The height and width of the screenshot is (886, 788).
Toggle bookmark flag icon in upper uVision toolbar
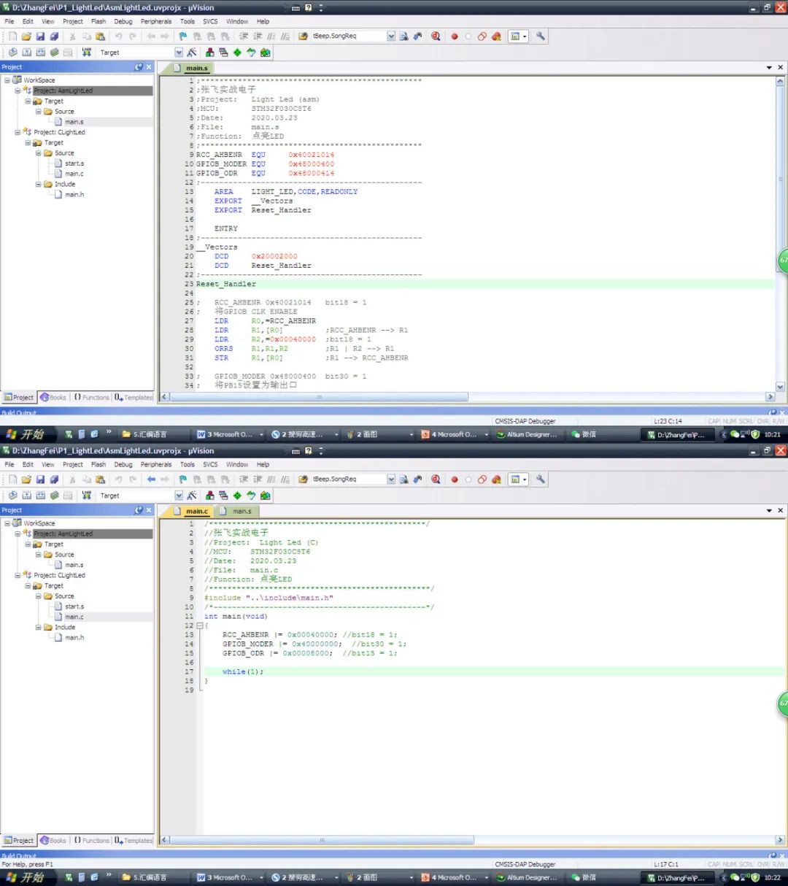[x=183, y=36]
